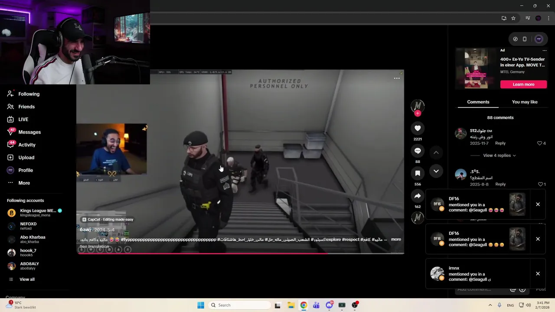Reply to the 2025-11-7 comment
Image resolution: width=555 pixels, height=312 pixels.
tap(500, 143)
